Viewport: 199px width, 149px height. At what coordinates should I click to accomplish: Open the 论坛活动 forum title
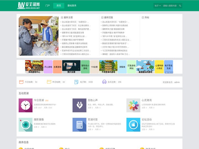tap(146, 119)
